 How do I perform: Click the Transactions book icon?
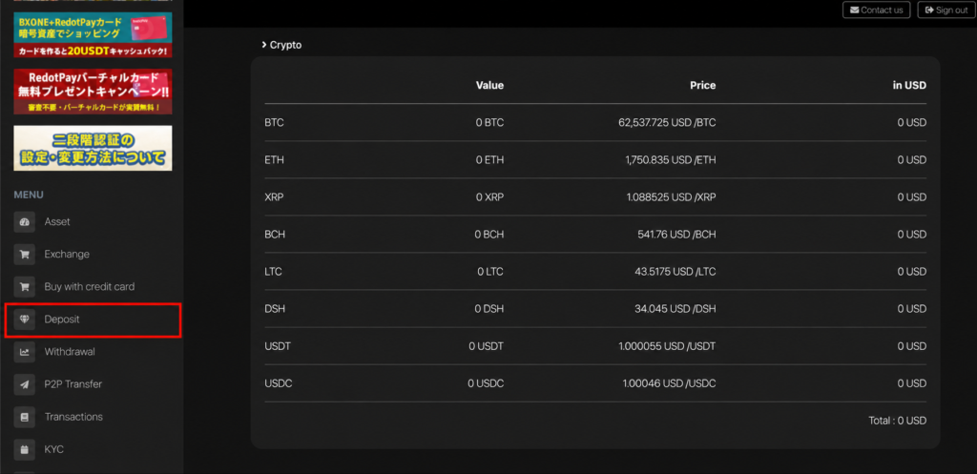pyautogui.click(x=24, y=417)
